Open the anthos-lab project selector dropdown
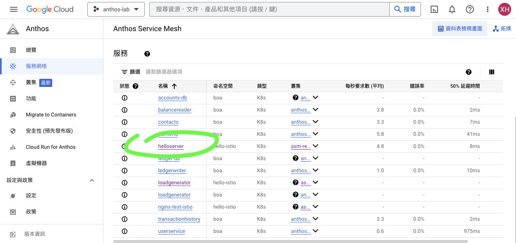The height and width of the screenshot is (243, 516). (116, 9)
